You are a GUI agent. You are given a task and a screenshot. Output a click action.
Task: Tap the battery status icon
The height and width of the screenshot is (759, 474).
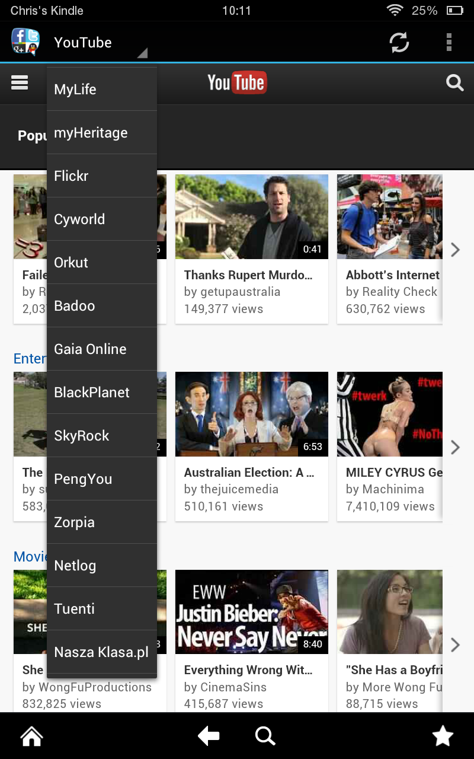455,10
